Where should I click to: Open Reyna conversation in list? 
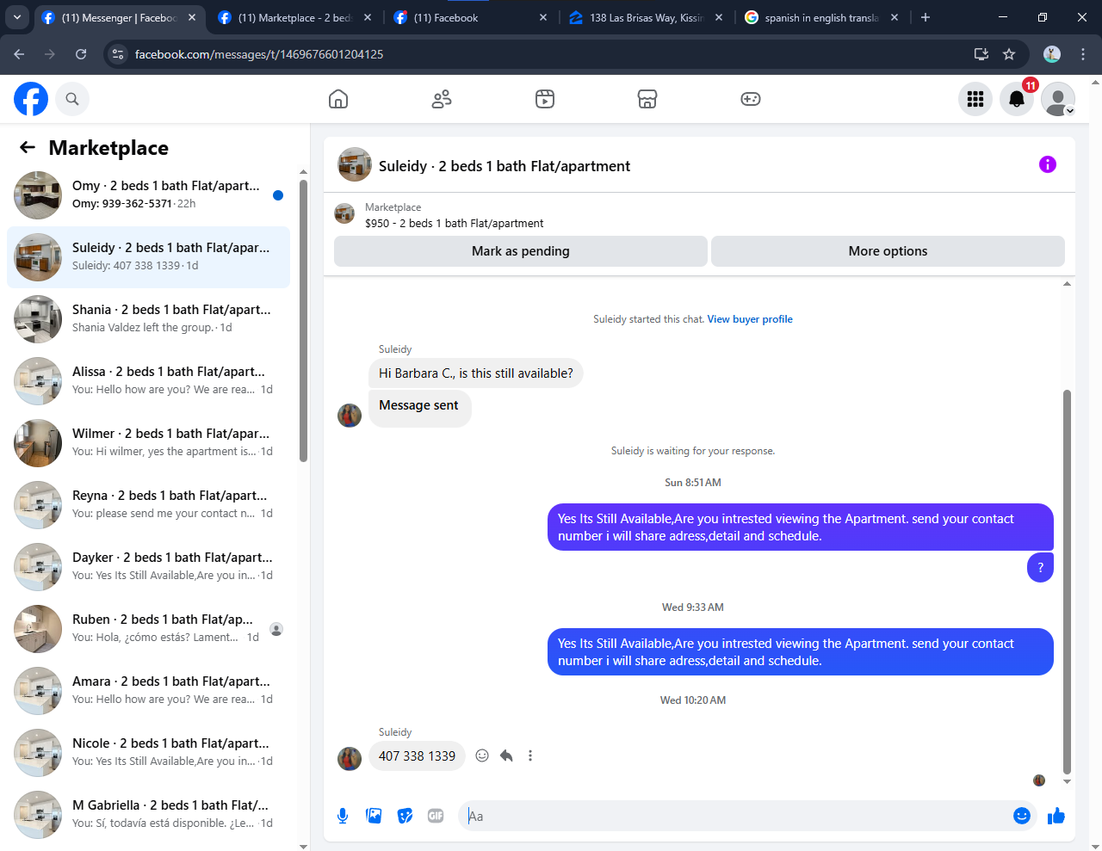point(148,505)
